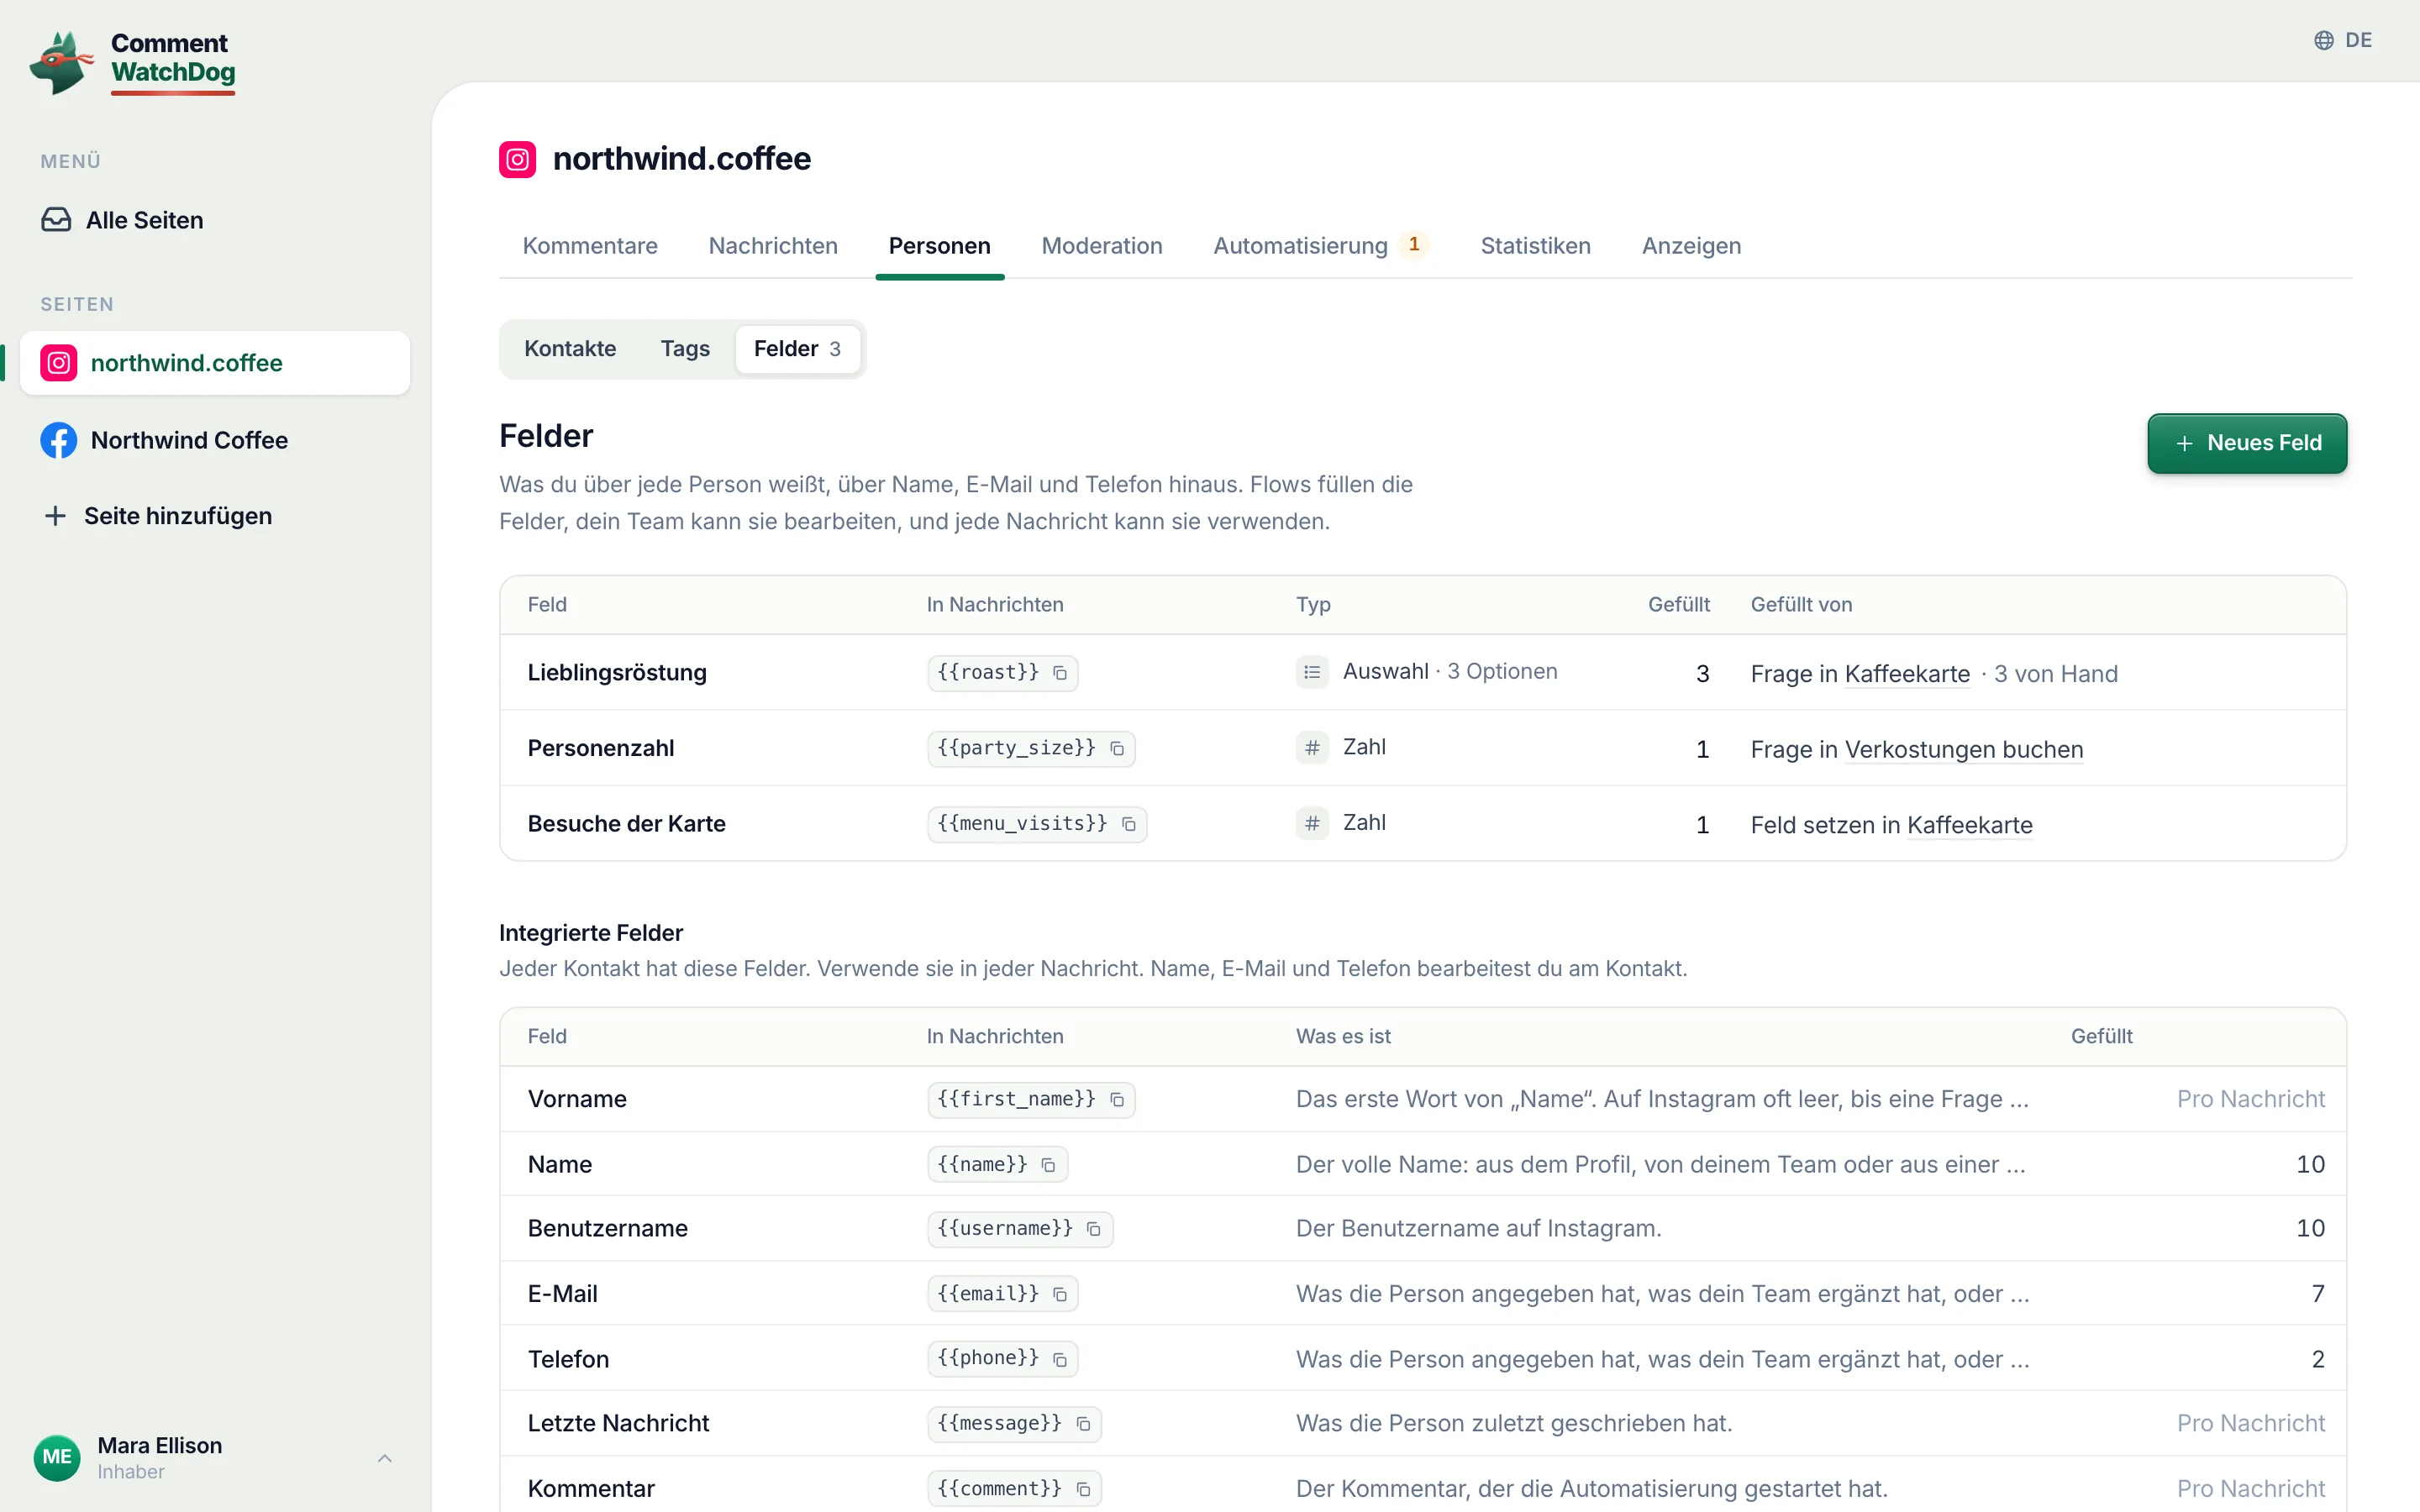
Task: Click the Facebook icon for Northwind Coffee
Action: pos(59,440)
